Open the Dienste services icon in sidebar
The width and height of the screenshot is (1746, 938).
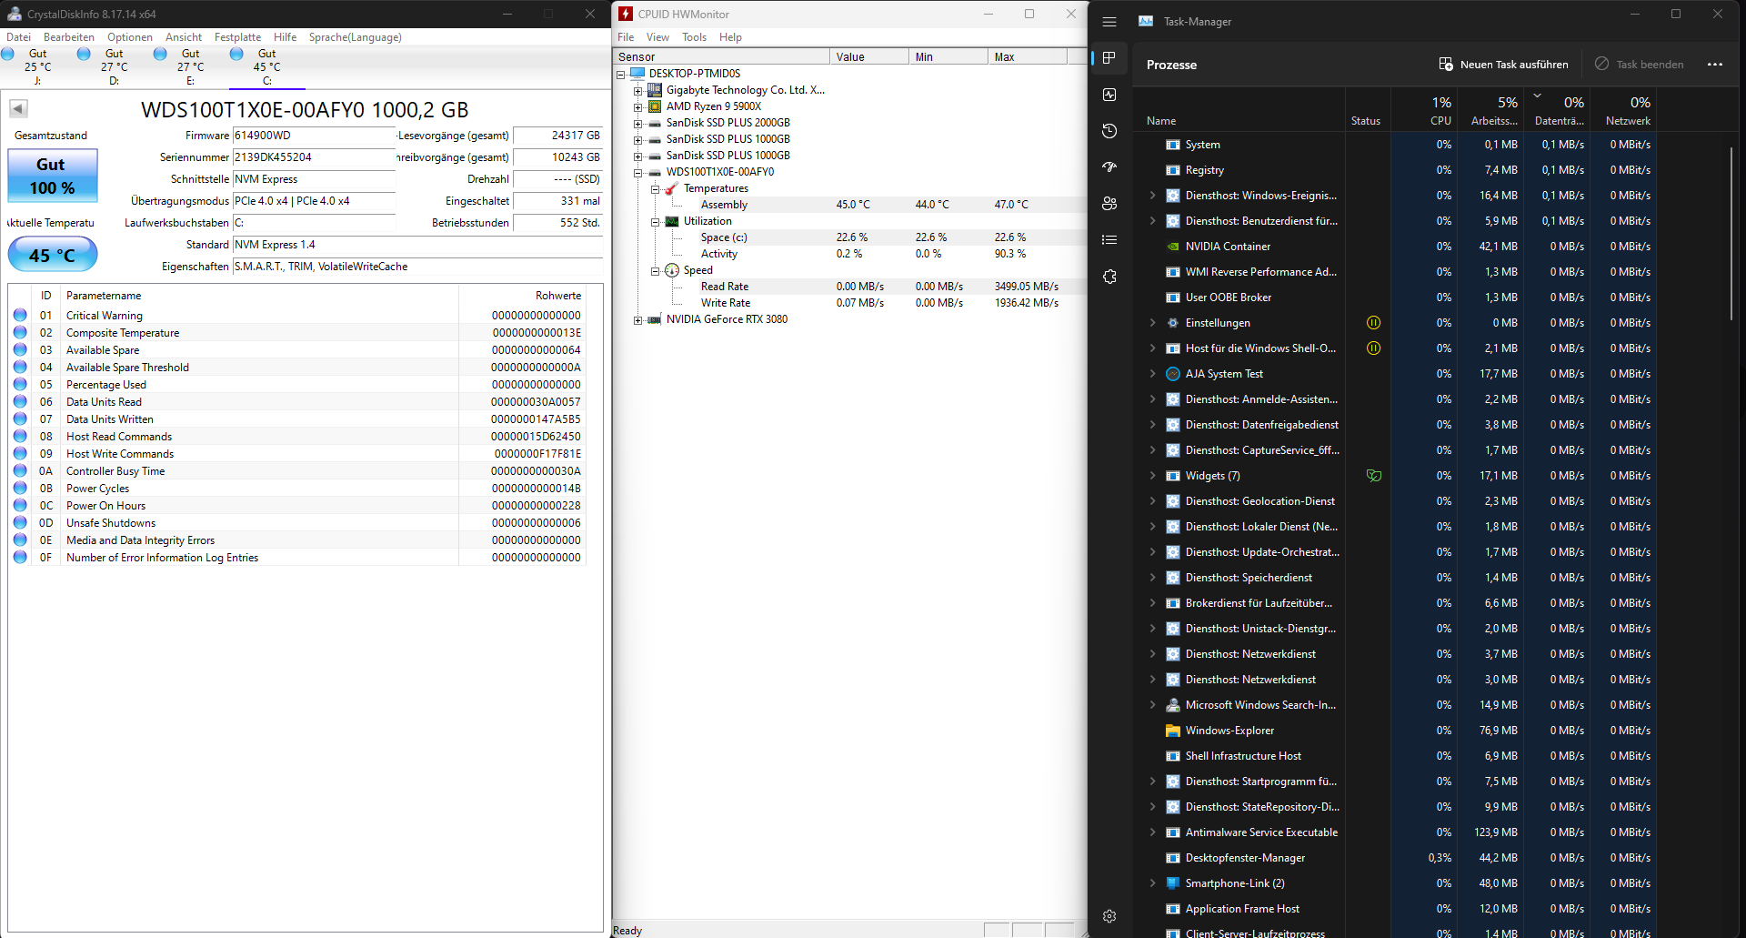pos(1109,277)
